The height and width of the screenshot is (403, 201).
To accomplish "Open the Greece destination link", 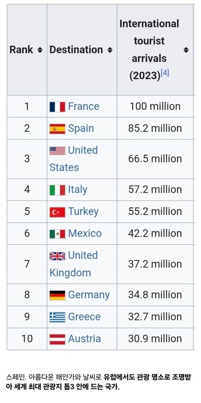I will (x=84, y=317).
